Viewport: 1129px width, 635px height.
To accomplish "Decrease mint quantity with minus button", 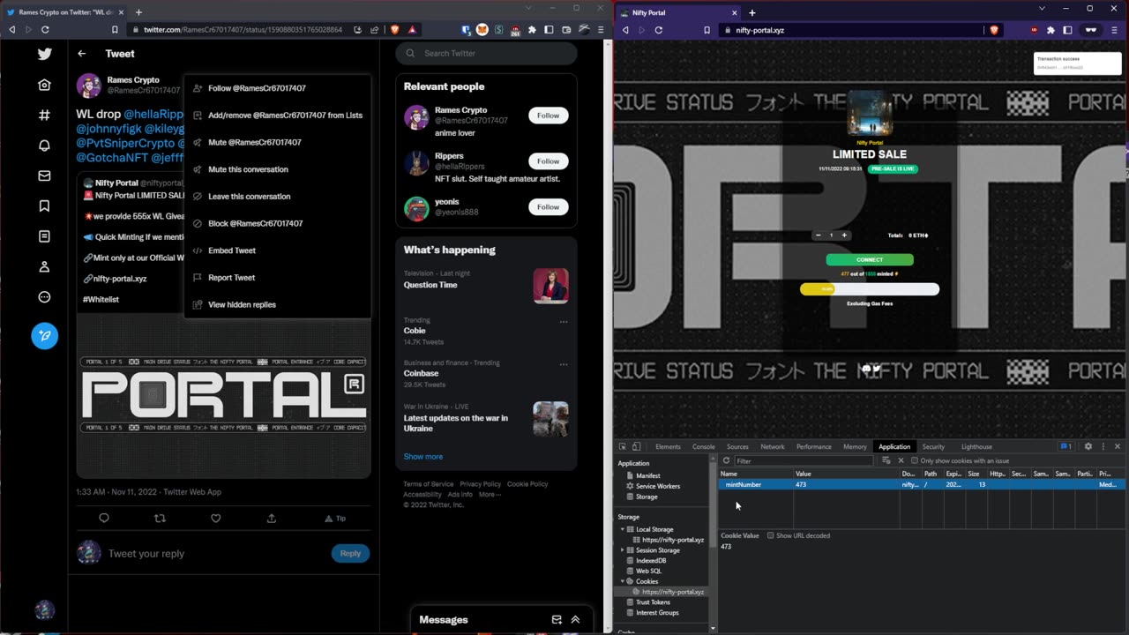I will (x=818, y=235).
